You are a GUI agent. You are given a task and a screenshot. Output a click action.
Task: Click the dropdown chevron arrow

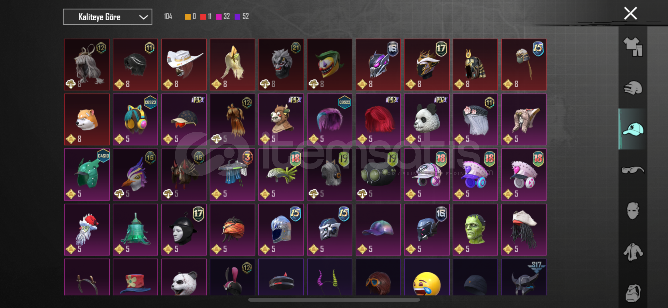click(143, 17)
